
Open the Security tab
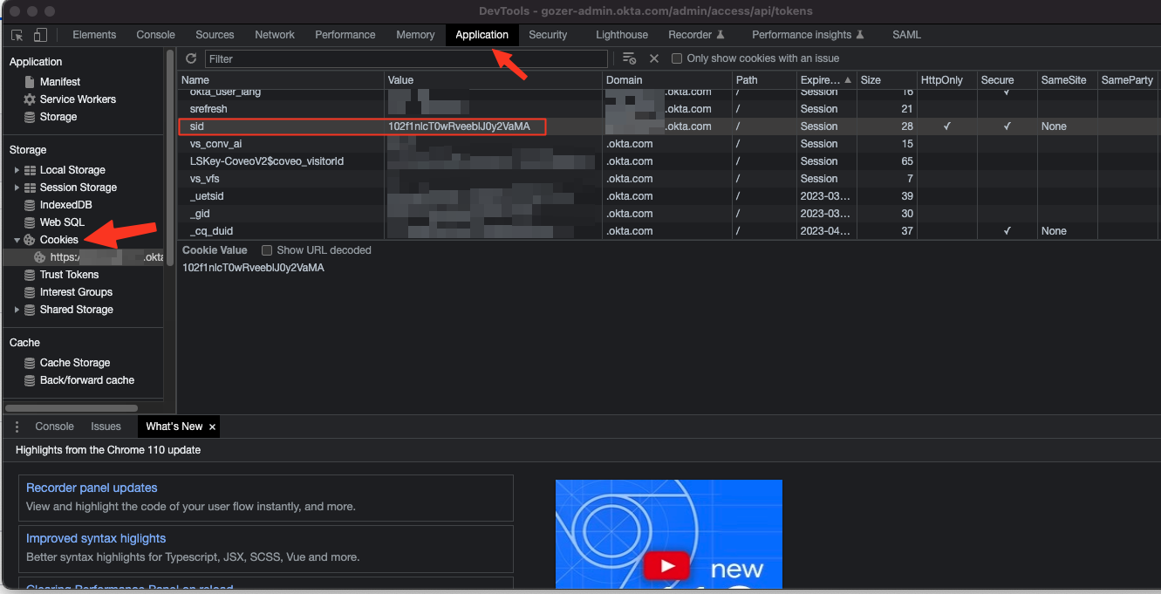(548, 35)
